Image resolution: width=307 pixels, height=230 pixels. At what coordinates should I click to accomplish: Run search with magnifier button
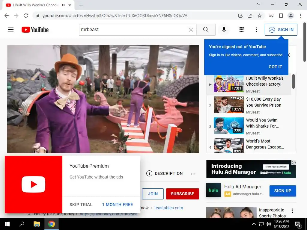[x=206, y=30]
